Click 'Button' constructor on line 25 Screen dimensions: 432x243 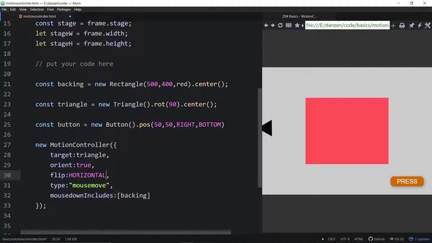[x=117, y=124]
